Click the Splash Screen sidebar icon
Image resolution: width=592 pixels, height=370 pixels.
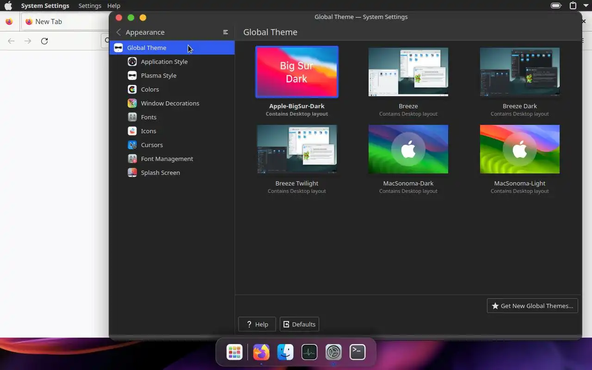click(x=132, y=173)
